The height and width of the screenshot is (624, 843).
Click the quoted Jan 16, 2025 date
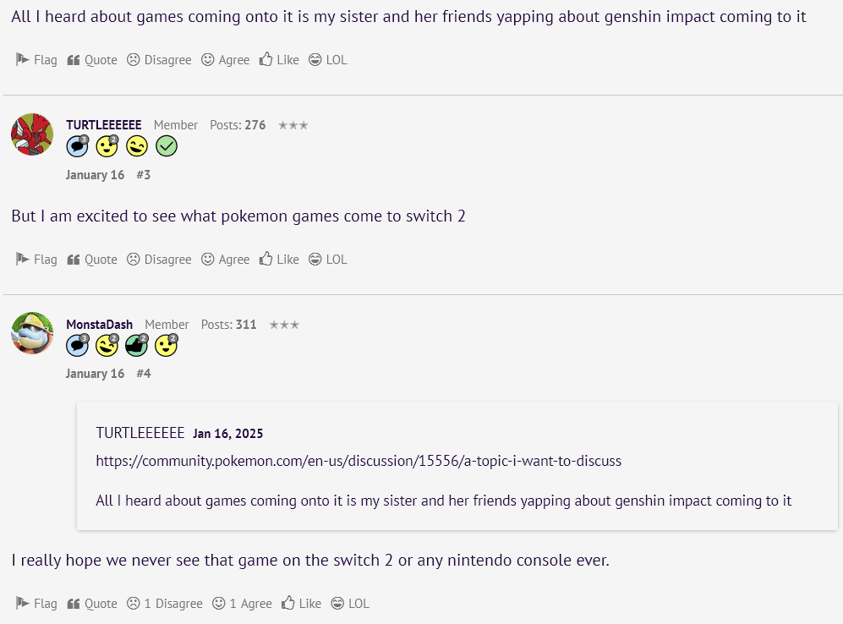[x=228, y=434]
